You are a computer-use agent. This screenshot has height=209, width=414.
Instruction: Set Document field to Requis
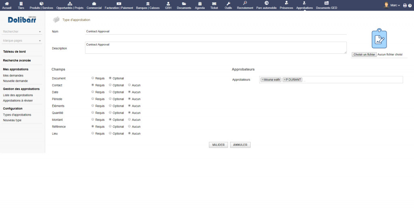[93, 78]
